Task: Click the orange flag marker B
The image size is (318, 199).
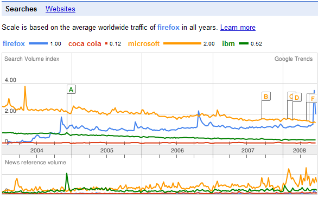Action: click(x=266, y=97)
